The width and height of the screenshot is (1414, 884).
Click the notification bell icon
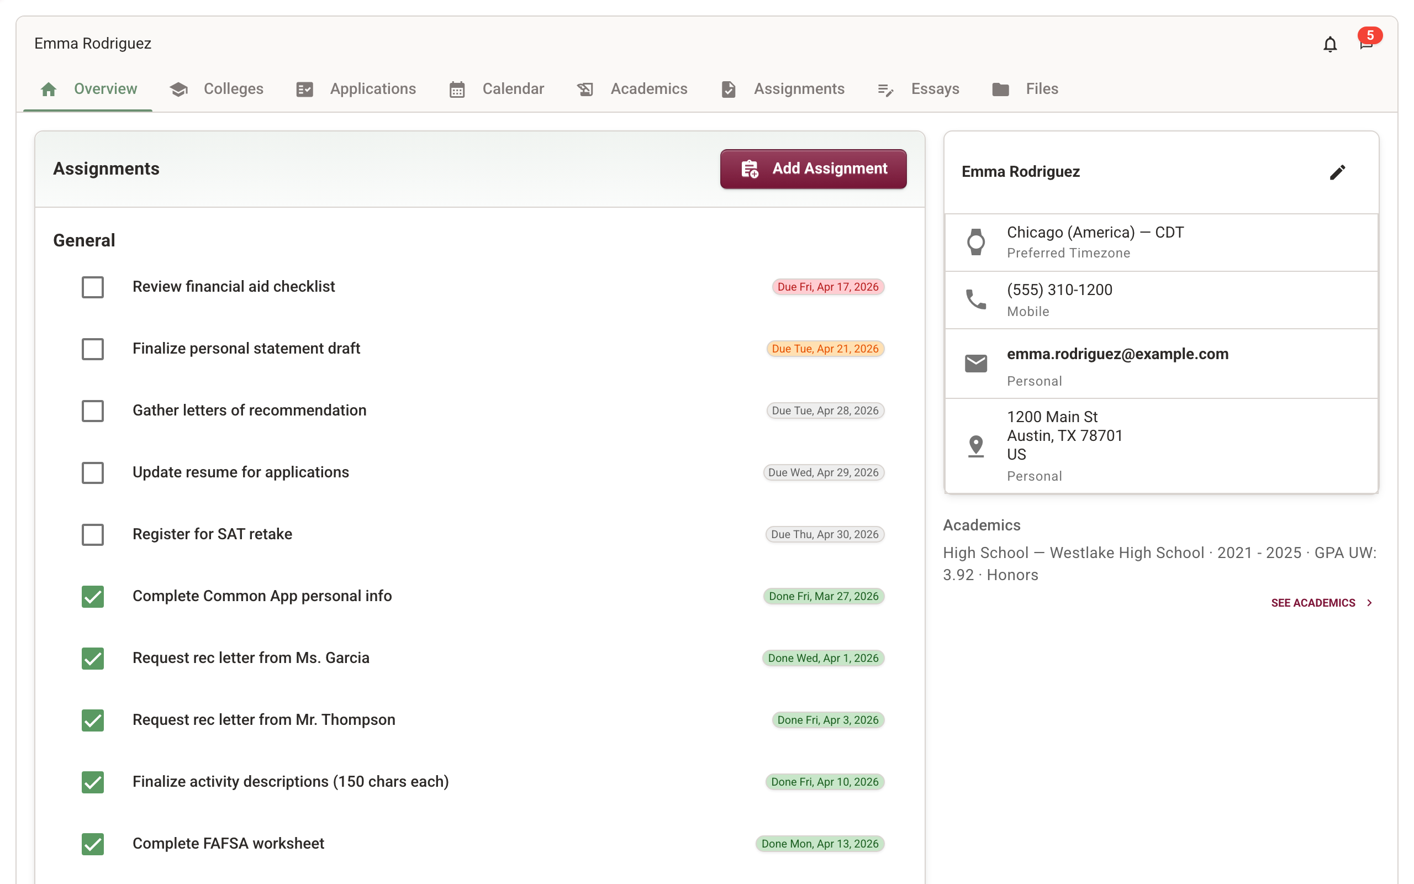pyautogui.click(x=1330, y=44)
